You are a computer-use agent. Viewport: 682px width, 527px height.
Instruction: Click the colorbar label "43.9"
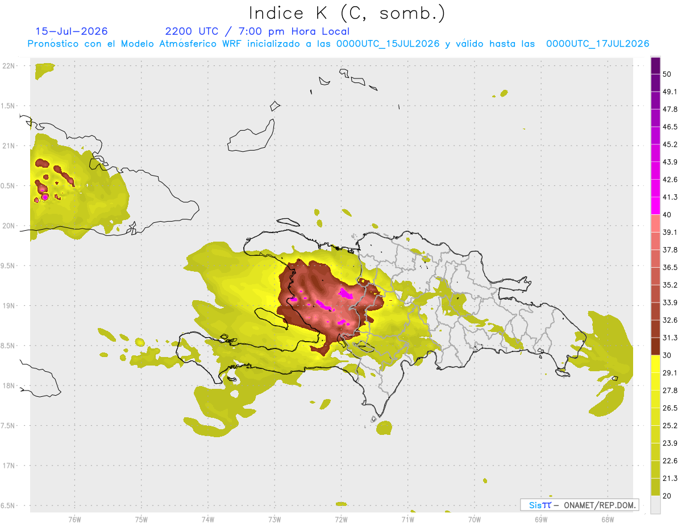click(670, 163)
